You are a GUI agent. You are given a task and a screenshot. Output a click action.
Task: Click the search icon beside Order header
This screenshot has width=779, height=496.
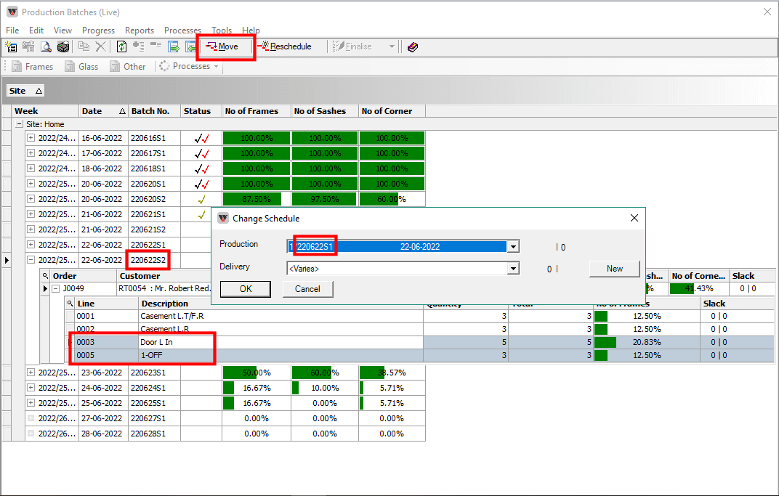45,276
